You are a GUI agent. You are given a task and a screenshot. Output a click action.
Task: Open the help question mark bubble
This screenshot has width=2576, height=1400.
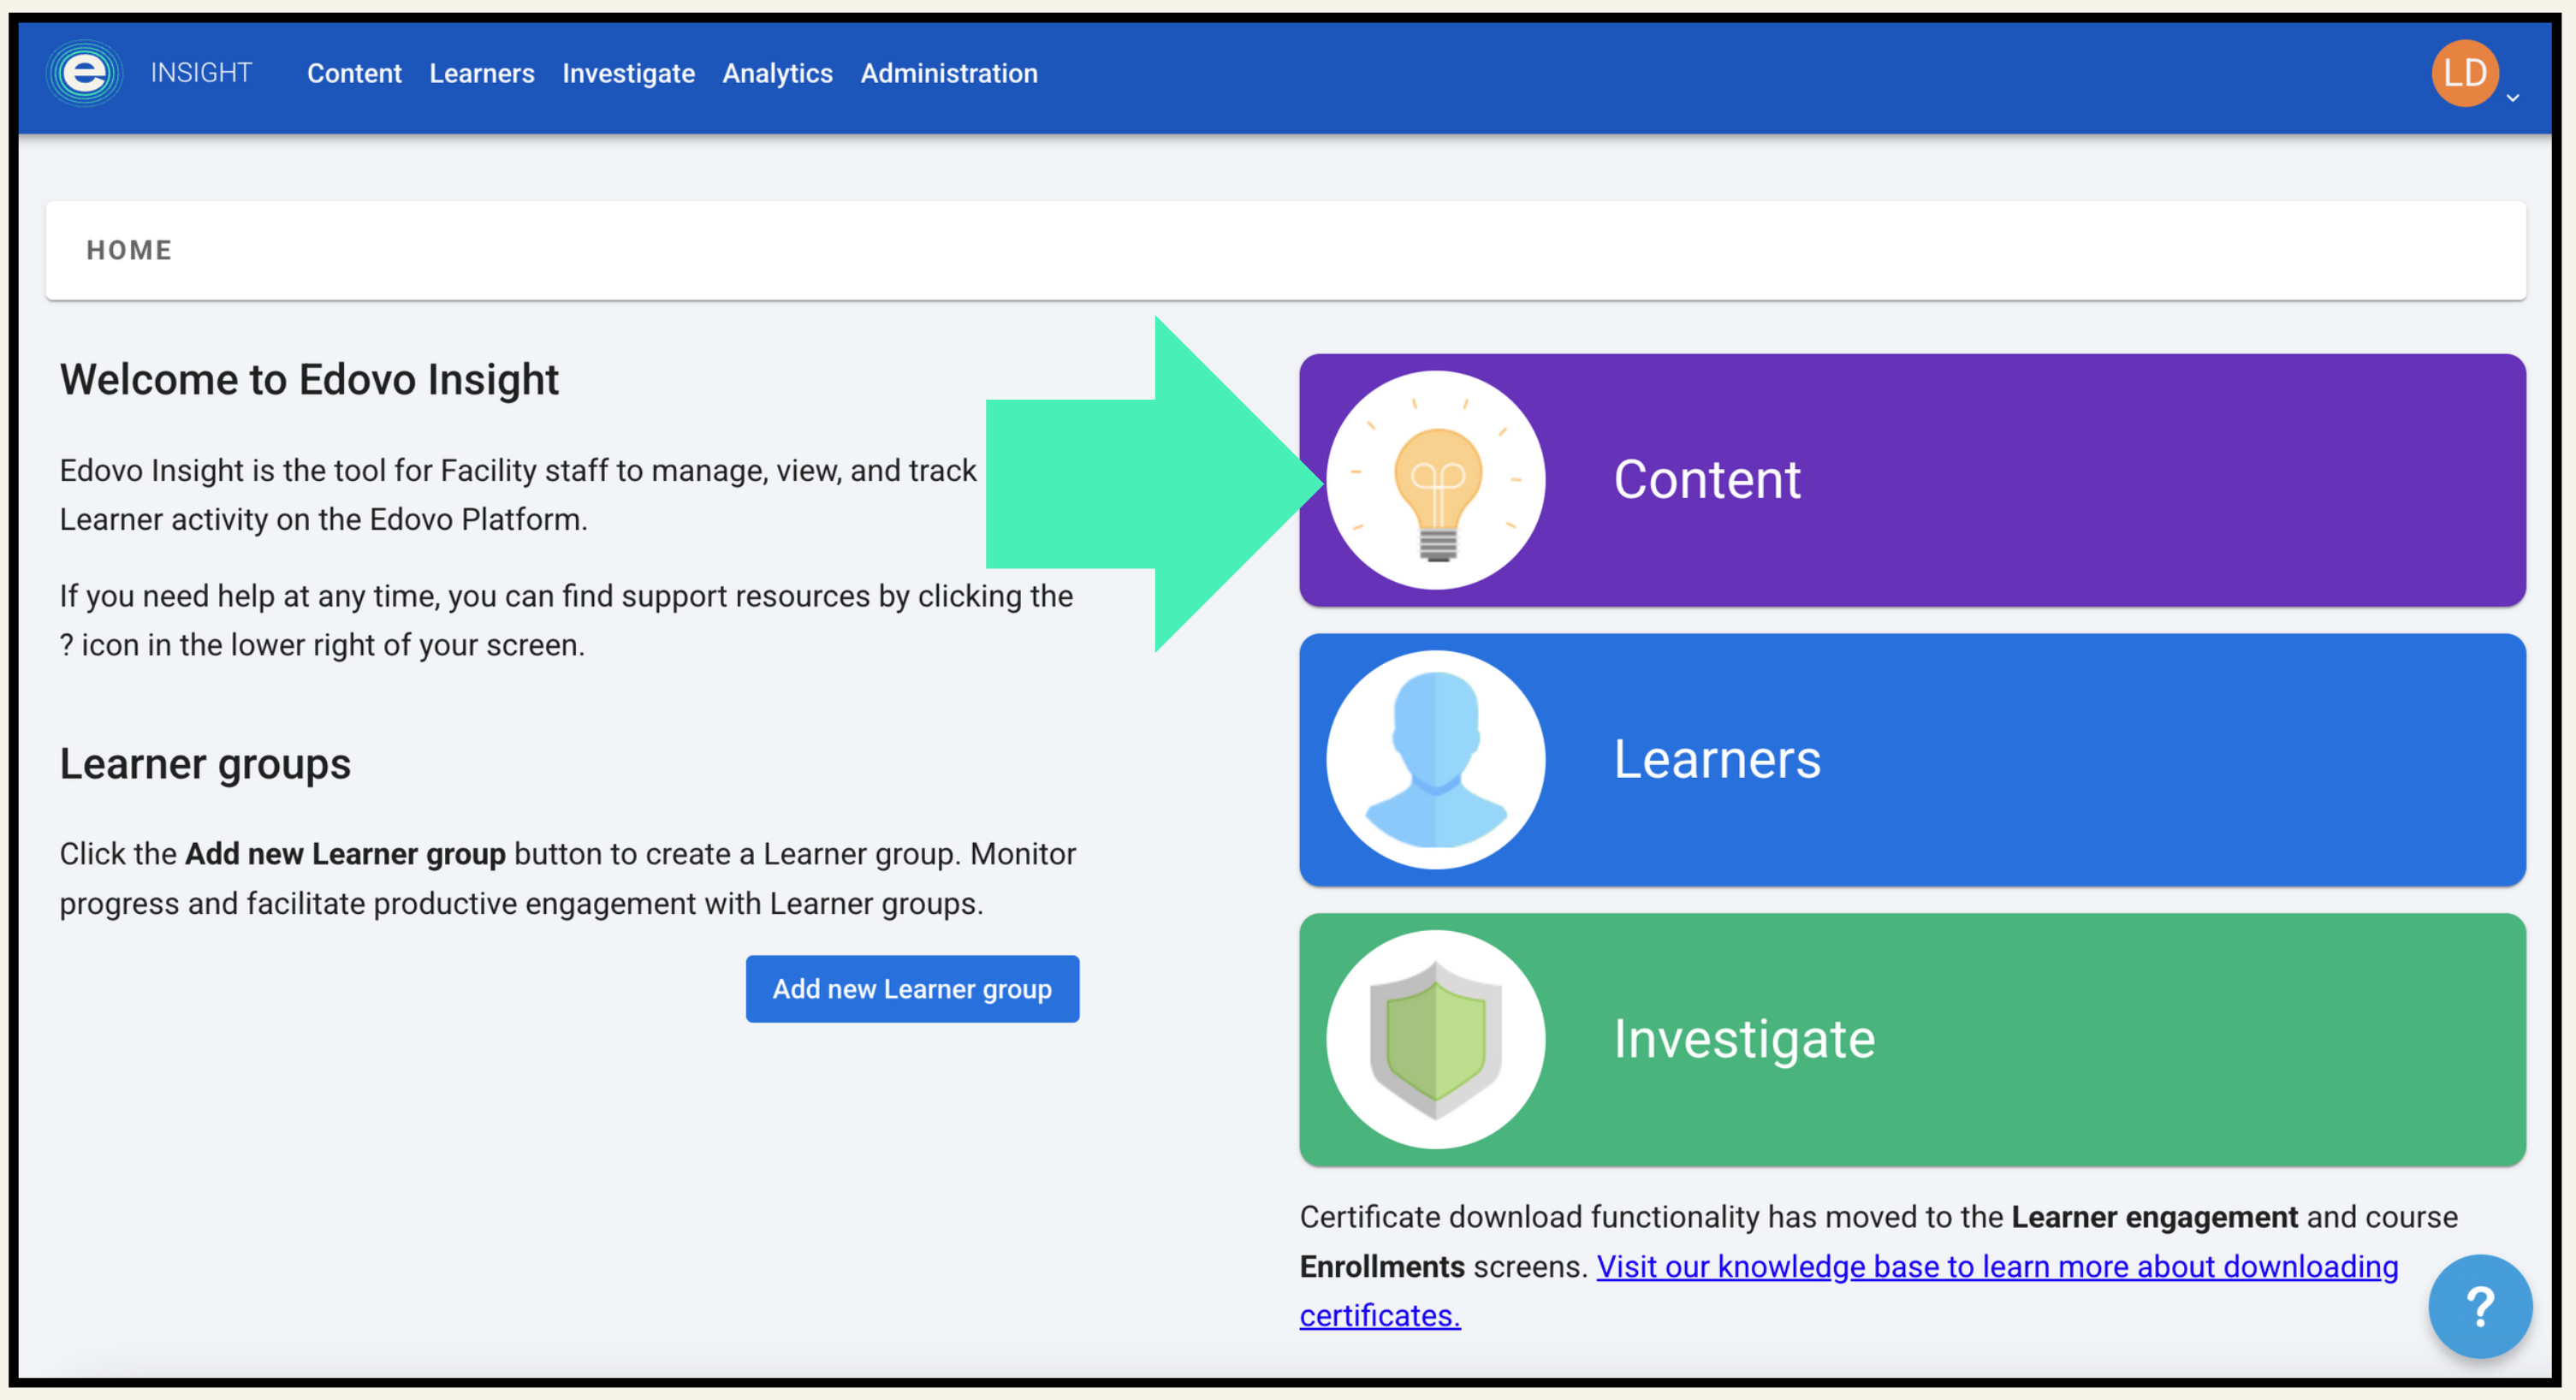[2479, 1306]
